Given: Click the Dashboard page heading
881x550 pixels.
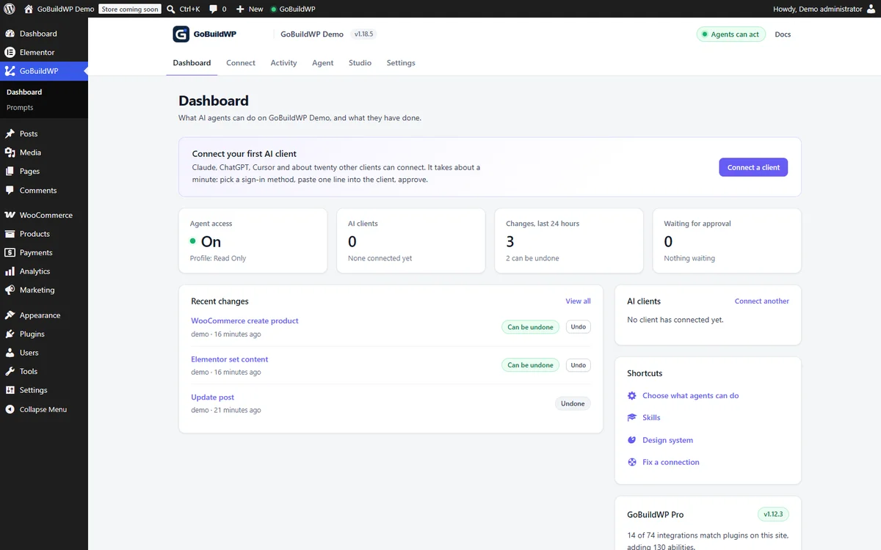Looking at the screenshot, I should click(x=214, y=101).
